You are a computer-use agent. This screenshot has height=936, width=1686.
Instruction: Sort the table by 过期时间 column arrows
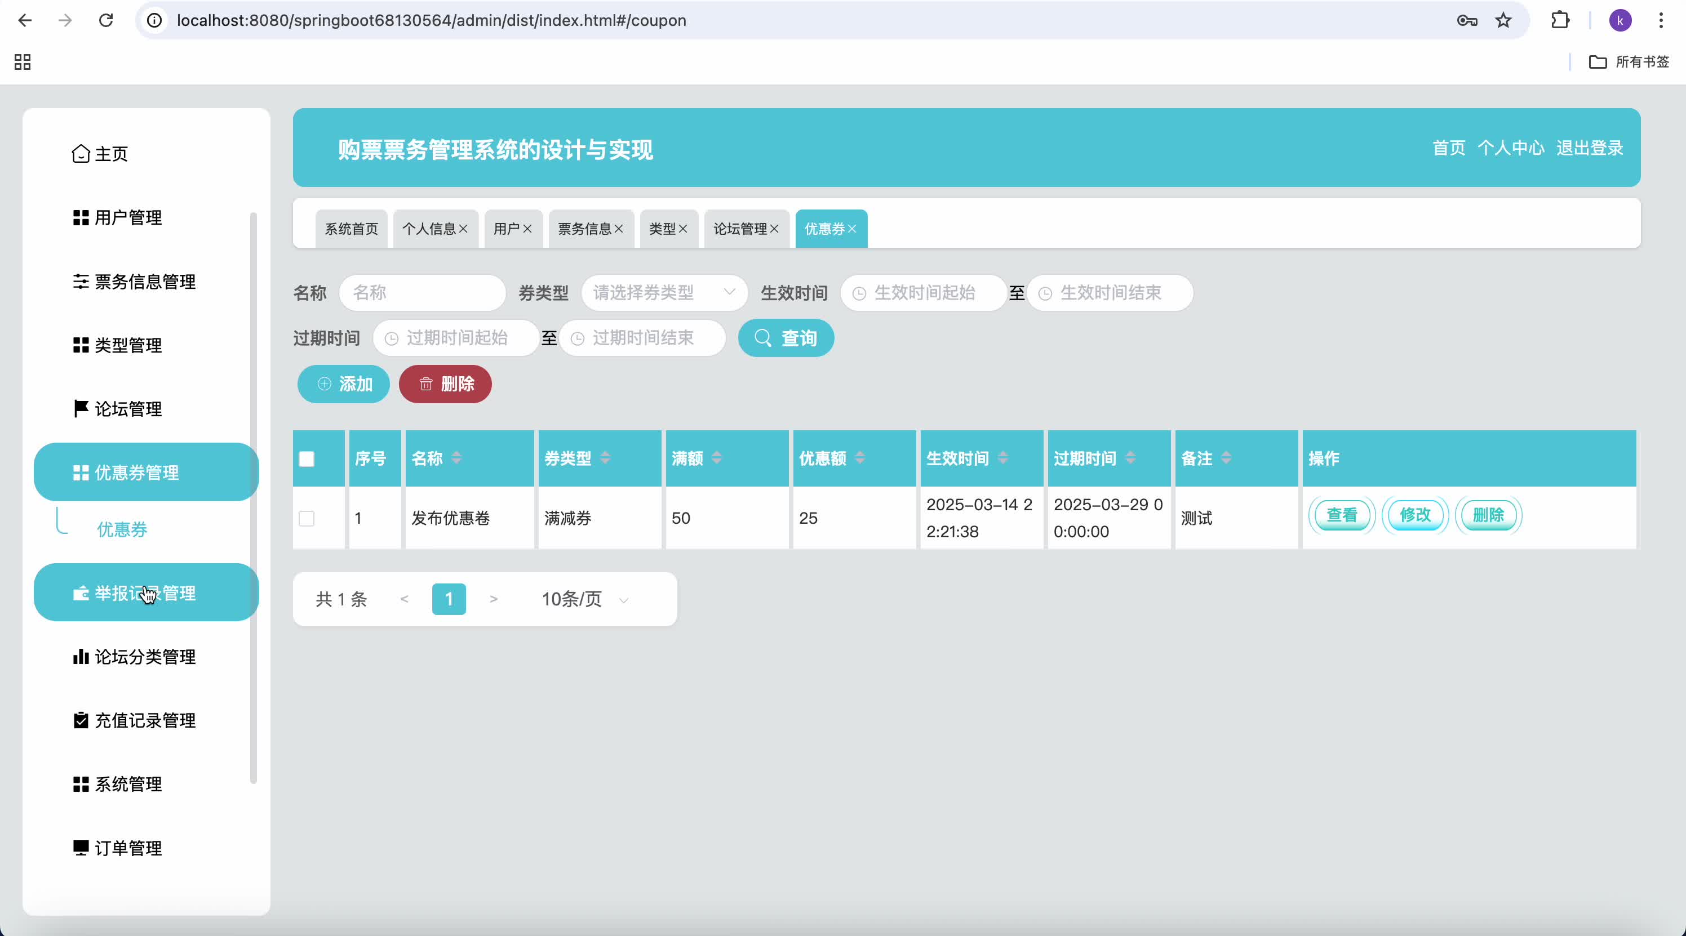tap(1130, 458)
